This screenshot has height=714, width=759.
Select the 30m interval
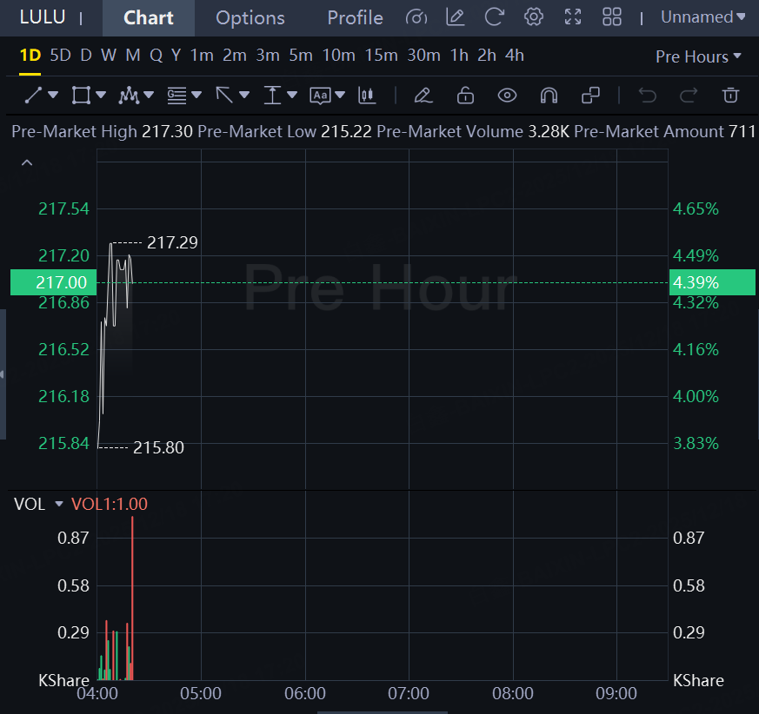click(x=424, y=56)
